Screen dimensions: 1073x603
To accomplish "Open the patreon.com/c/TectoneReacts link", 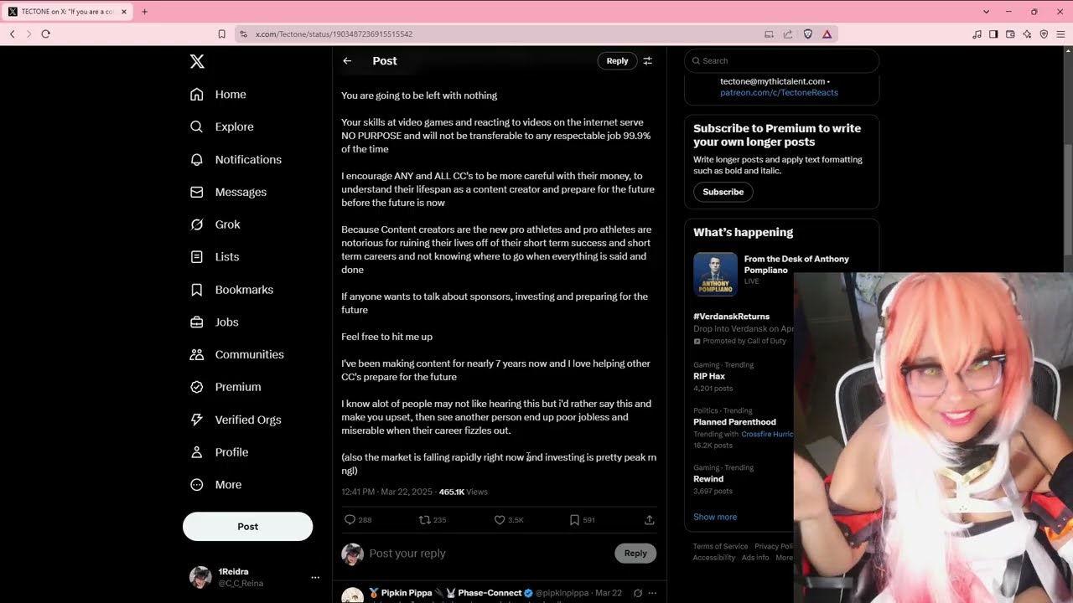I will click(x=779, y=92).
